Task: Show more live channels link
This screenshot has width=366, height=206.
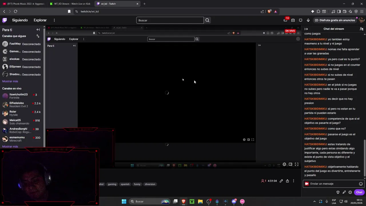Action: (10, 146)
